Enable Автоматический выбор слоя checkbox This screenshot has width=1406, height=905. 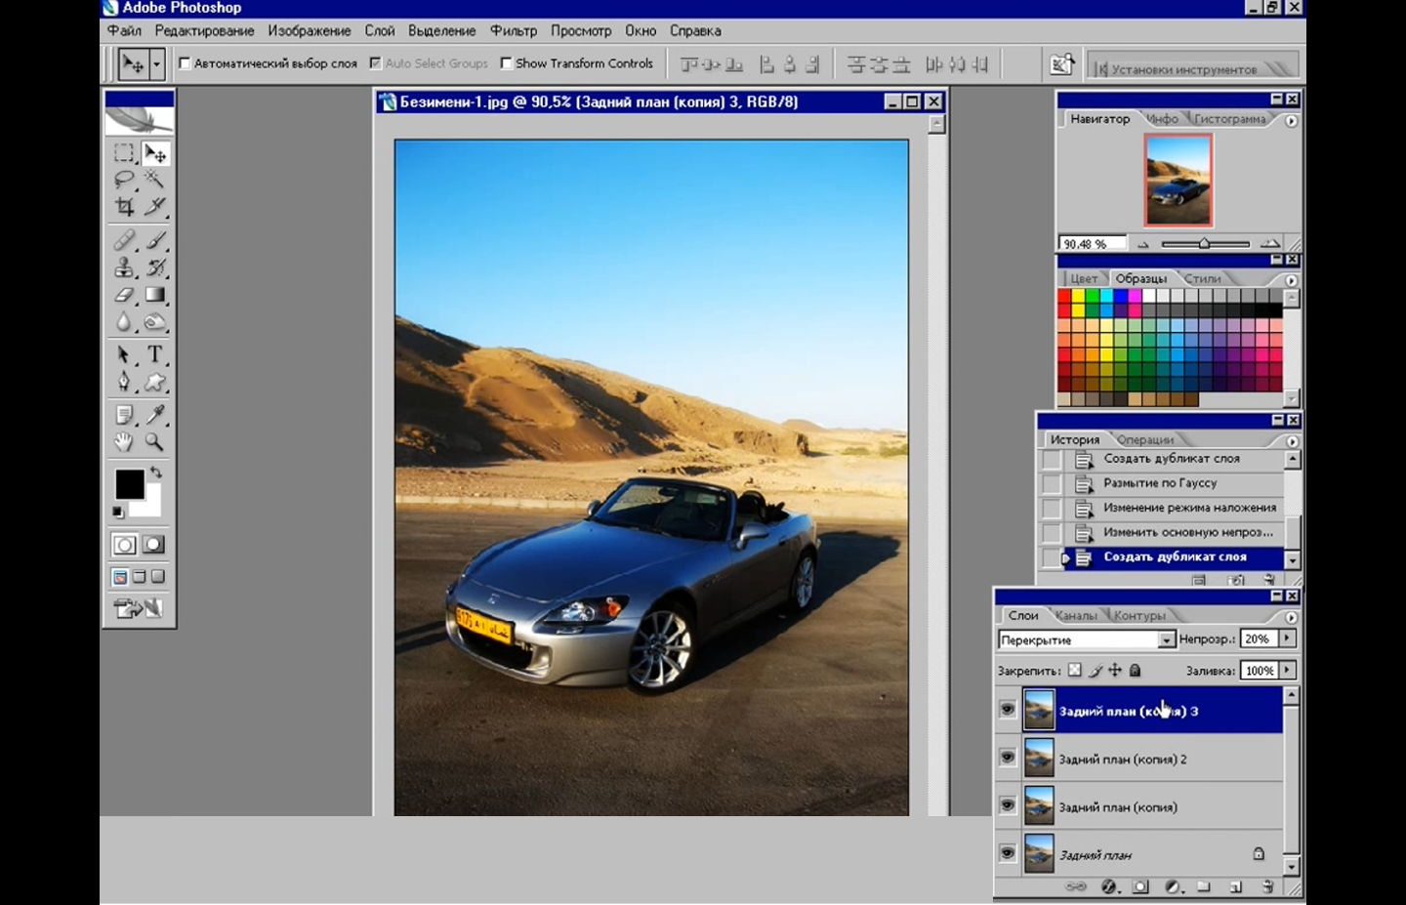pyautogui.click(x=185, y=63)
